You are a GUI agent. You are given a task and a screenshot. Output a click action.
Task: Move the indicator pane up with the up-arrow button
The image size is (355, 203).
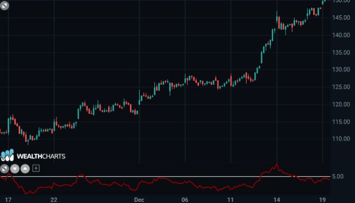(25, 169)
